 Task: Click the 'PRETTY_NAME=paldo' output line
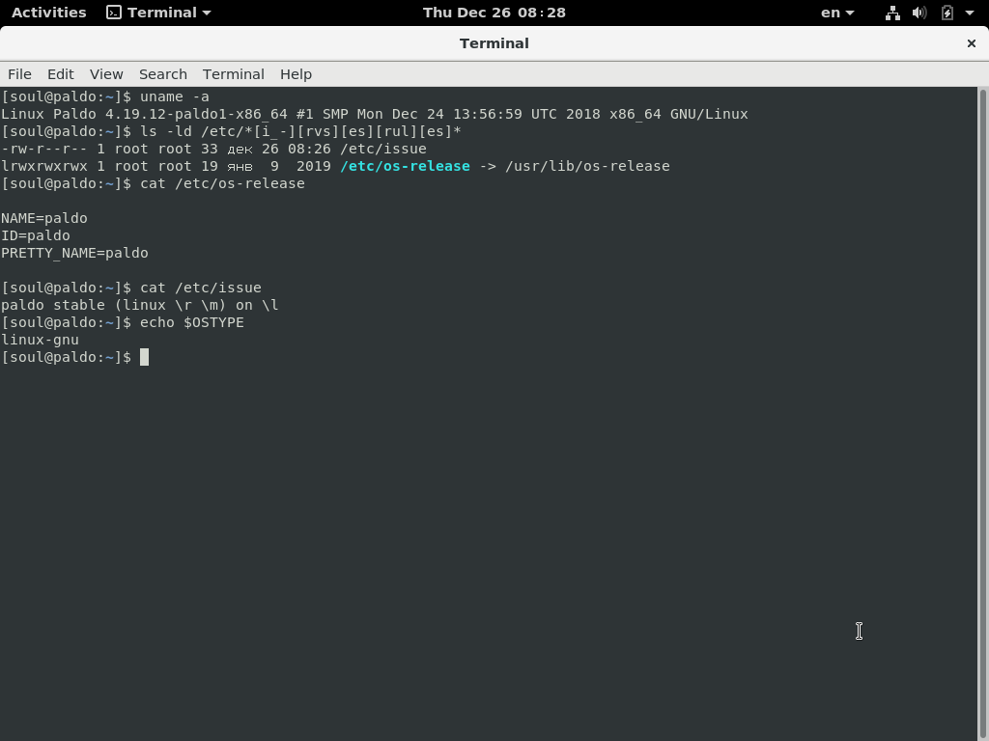pos(74,253)
